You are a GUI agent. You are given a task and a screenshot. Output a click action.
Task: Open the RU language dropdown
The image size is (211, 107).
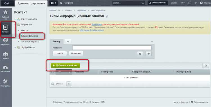tap(183, 3)
